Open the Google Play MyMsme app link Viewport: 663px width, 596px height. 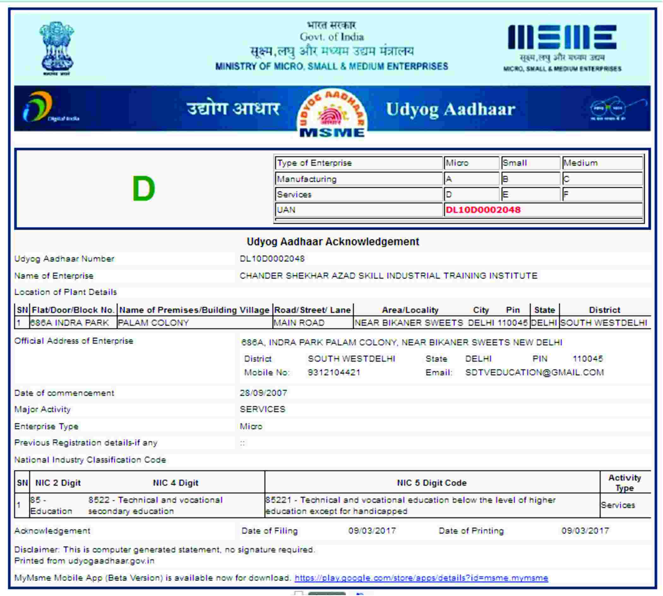421,578
